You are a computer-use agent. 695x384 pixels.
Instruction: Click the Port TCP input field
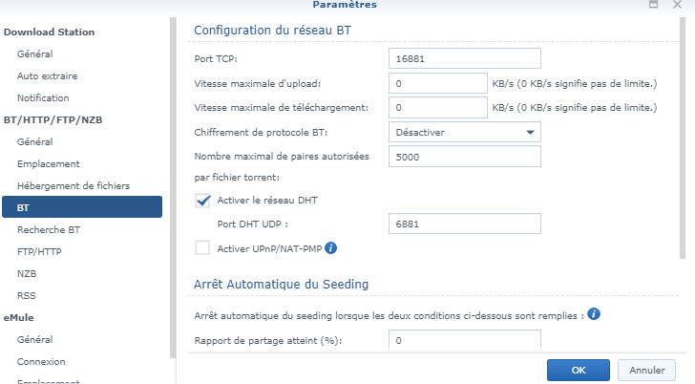pyautogui.click(x=465, y=59)
